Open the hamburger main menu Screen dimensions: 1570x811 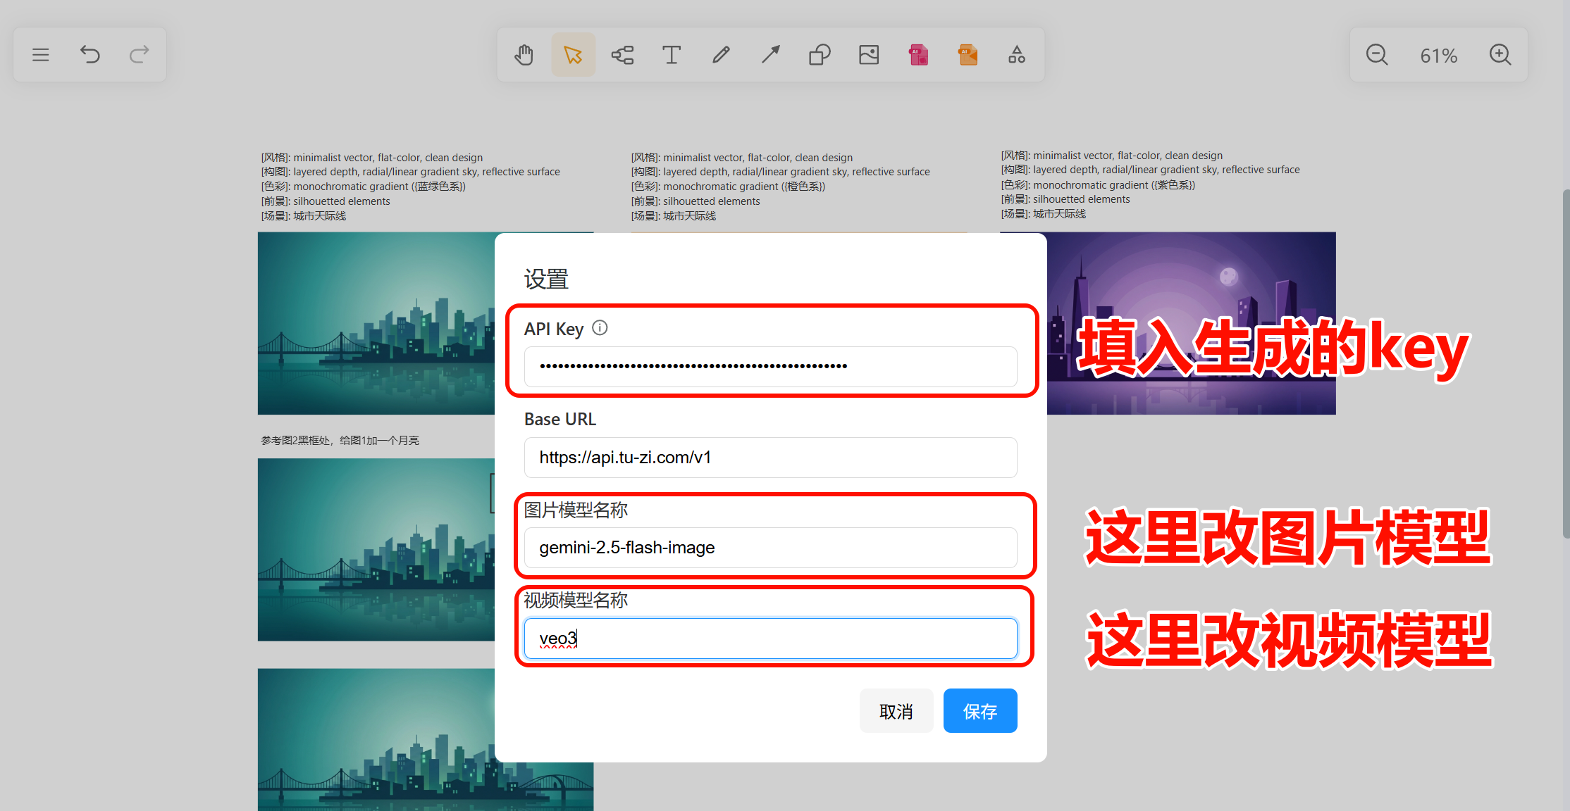[41, 55]
